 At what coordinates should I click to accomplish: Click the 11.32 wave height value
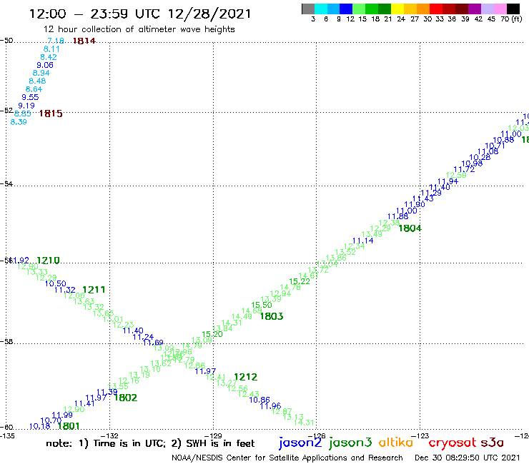point(65,290)
